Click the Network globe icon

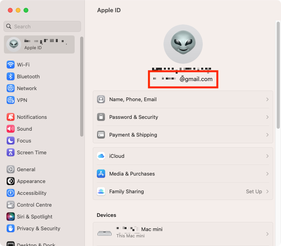(11, 88)
